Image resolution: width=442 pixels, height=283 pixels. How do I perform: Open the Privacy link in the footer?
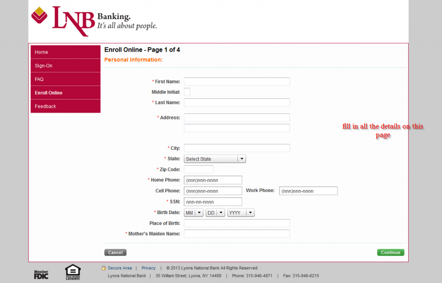[148, 267]
